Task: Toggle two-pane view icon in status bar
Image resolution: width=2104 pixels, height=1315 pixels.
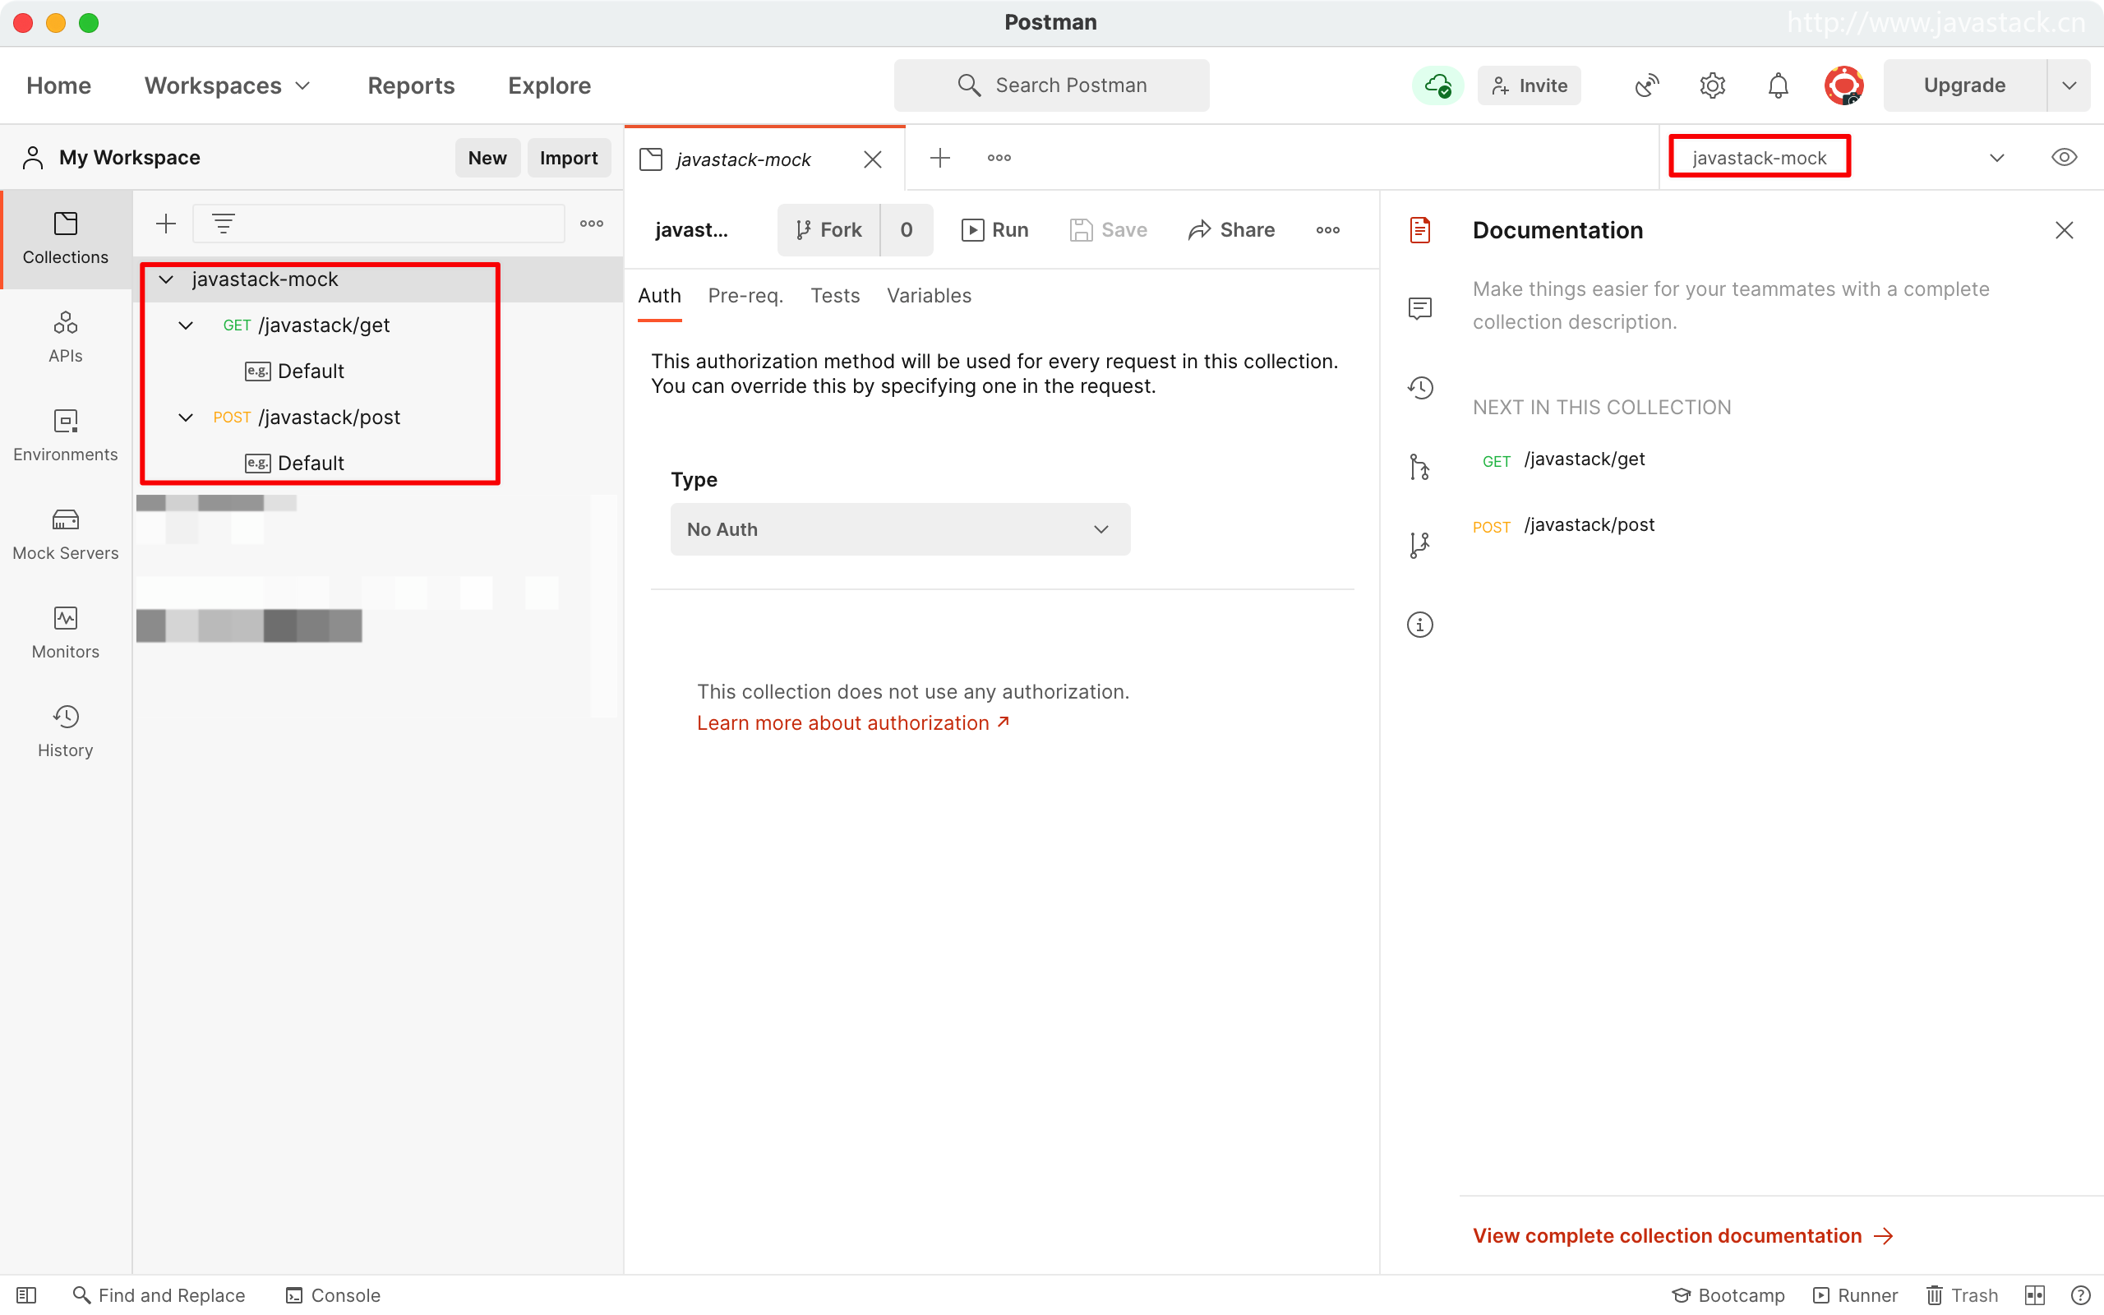Action: click(2034, 1295)
